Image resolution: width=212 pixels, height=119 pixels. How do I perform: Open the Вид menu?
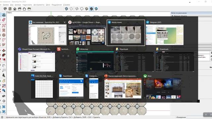[12, 5]
